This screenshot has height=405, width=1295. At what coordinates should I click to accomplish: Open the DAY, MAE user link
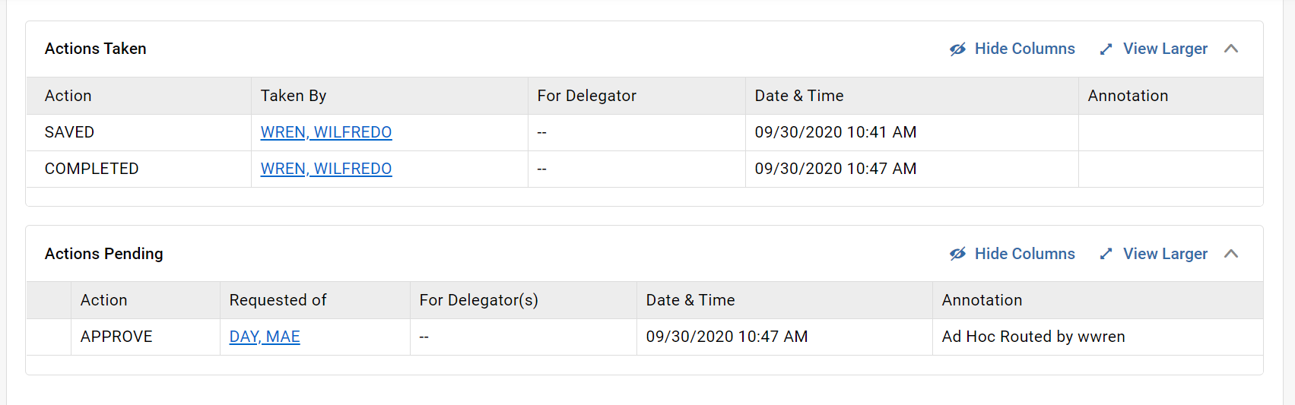265,337
